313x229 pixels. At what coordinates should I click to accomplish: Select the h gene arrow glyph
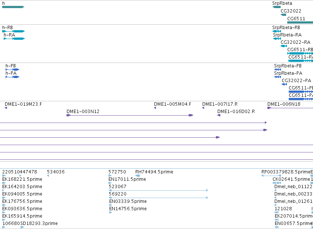[x=13, y=7]
